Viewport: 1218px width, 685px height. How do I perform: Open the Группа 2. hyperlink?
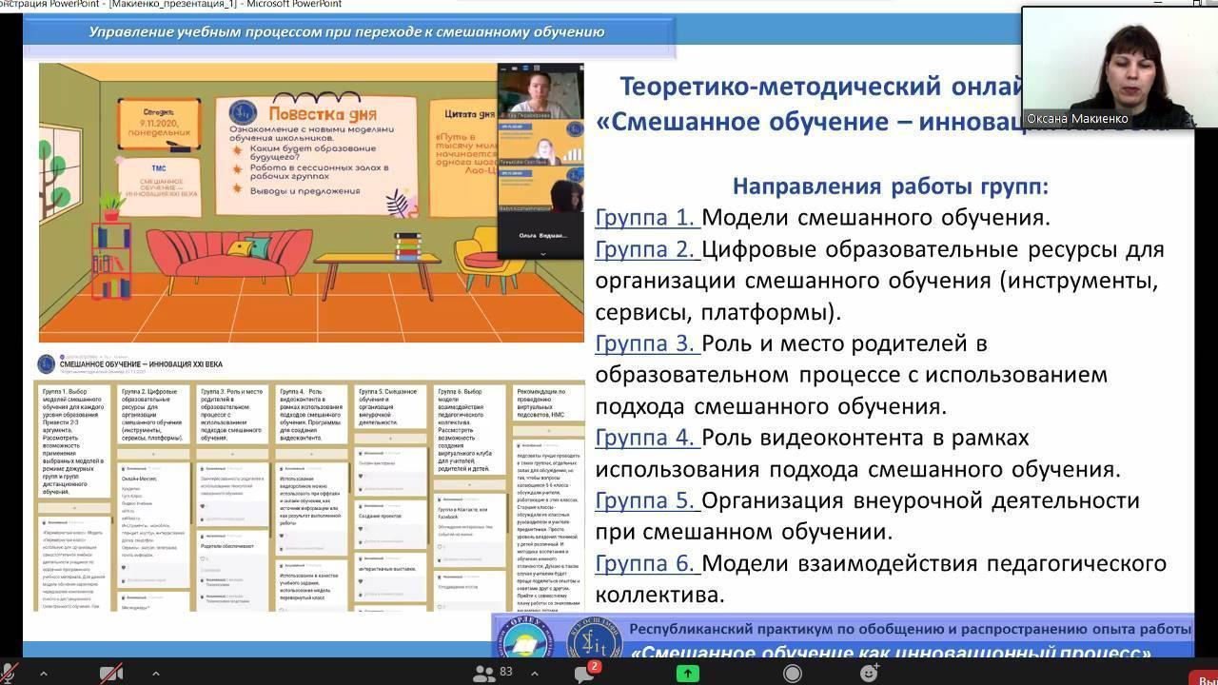pyautogui.click(x=647, y=249)
